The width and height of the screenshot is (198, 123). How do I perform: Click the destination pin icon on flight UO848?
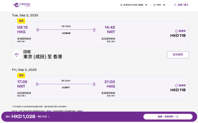(x=94, y=30)
